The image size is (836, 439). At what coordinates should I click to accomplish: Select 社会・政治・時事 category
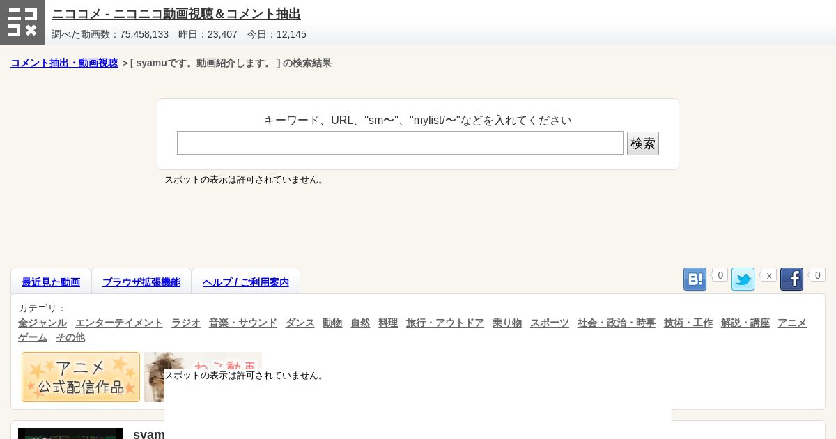(x=617, y=323)
